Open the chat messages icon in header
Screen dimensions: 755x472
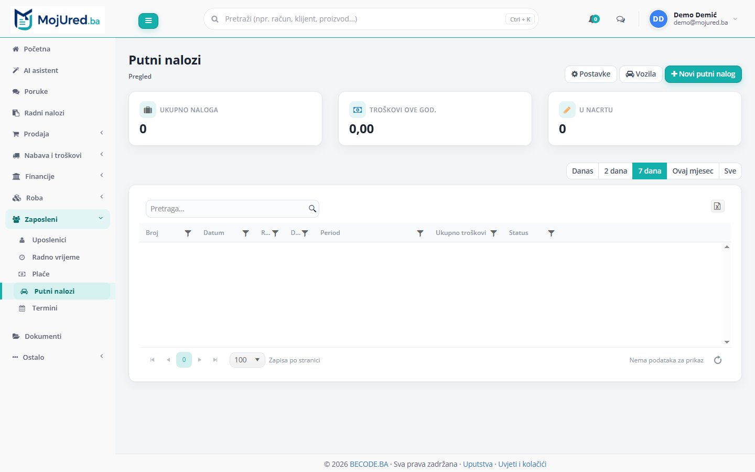621,19
